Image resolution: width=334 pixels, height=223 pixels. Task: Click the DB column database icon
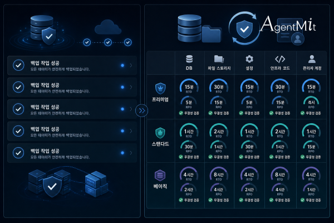189,59
